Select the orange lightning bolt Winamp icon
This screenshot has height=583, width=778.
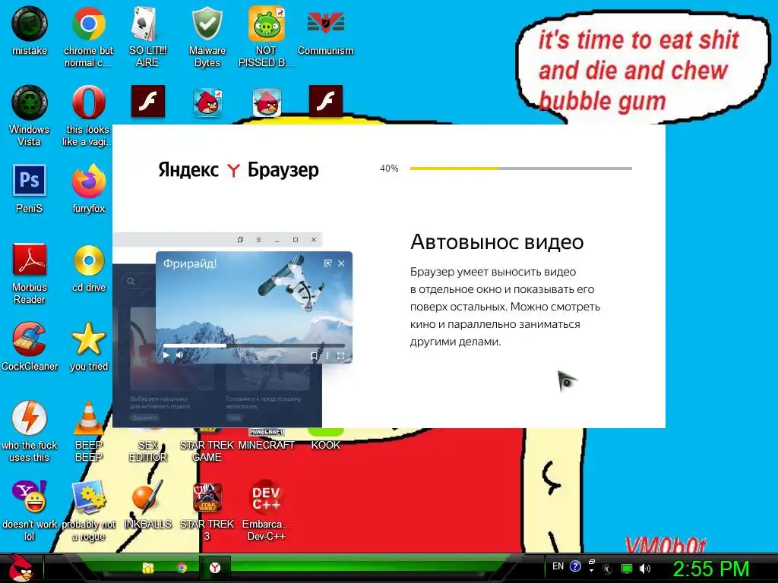click(30, 418)
